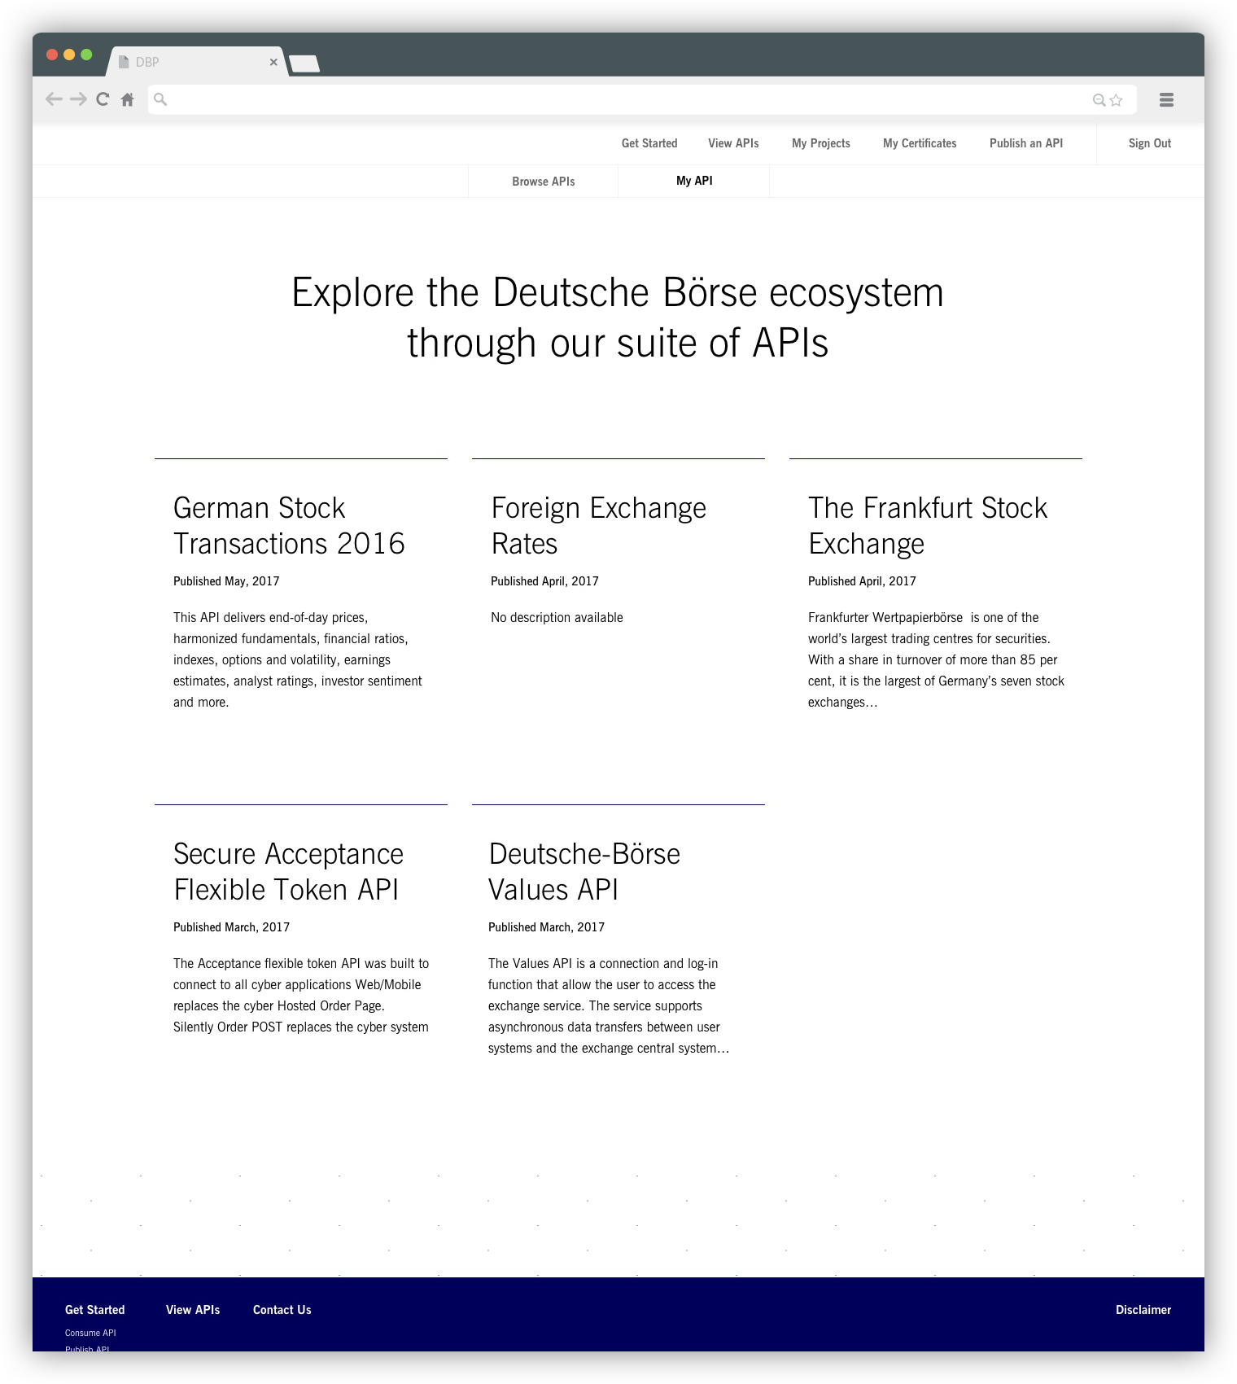The width and height of the screenshot is (1237, 1384).
Task: Select the My API tab
Action: tap(694, 181)
